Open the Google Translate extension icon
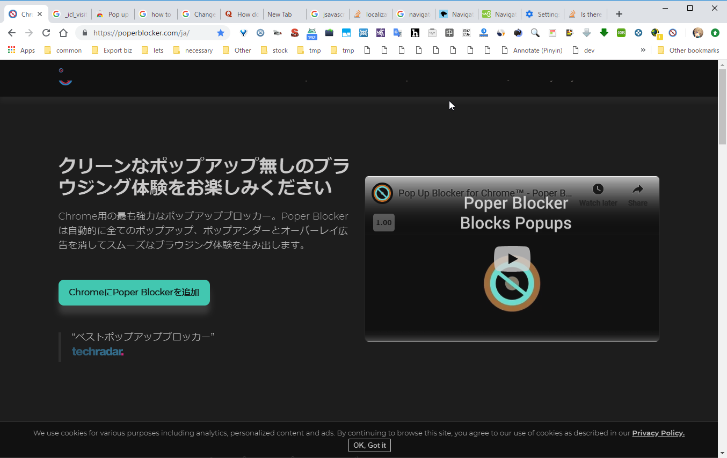Screen dimensions: 727x458 tap(397, 33)
